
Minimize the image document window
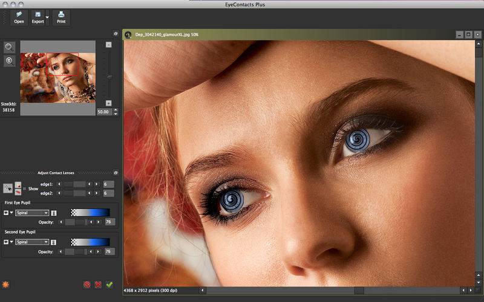(x=460, y=34)
